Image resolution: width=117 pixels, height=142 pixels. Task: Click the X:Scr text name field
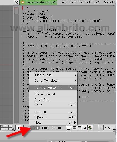[110, 128]
